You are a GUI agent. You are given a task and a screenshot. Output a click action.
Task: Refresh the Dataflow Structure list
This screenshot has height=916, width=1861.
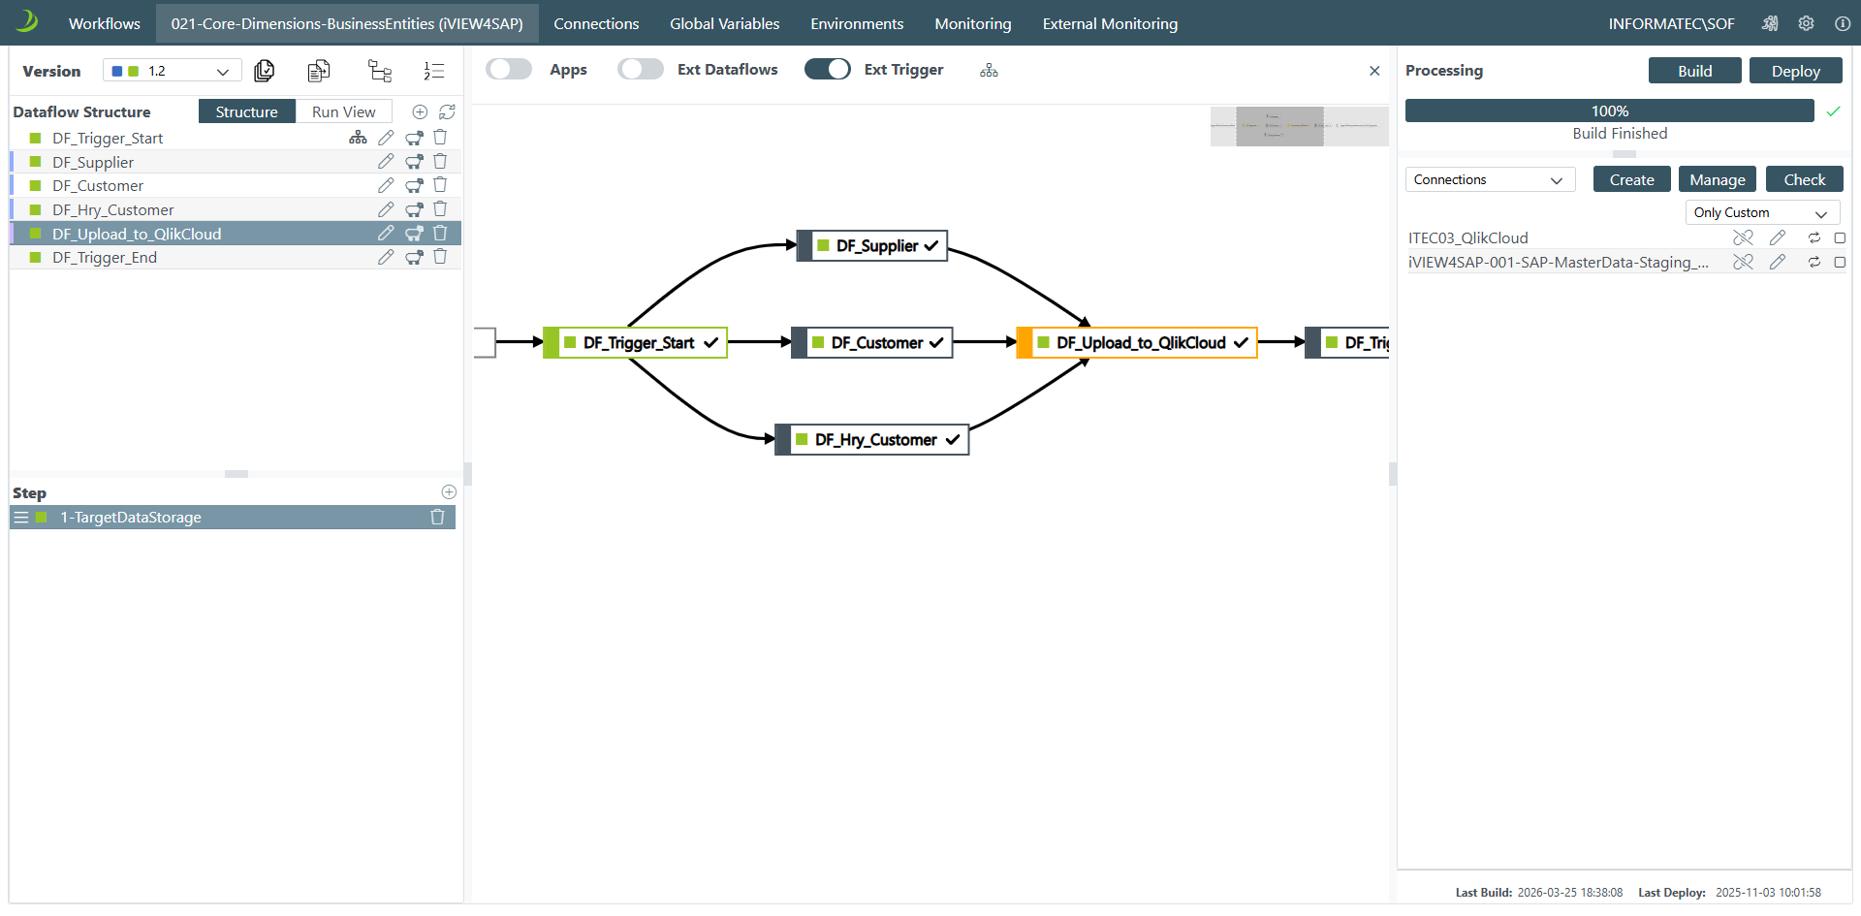pyautogui.click(x=447, y=112)
